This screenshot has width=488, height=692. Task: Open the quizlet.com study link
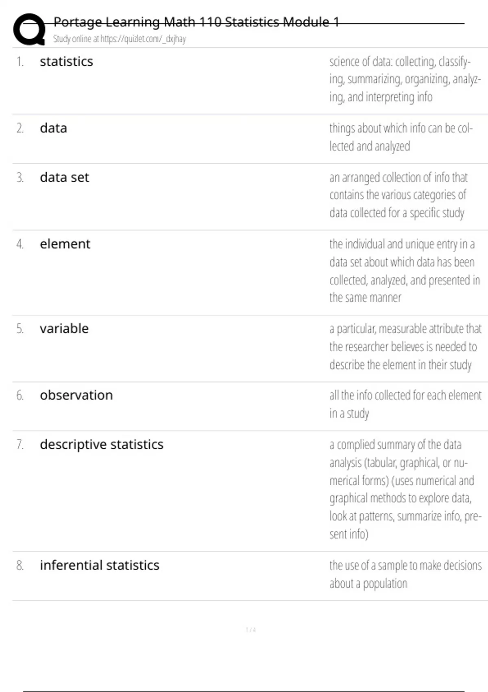[x=143, y=39]
